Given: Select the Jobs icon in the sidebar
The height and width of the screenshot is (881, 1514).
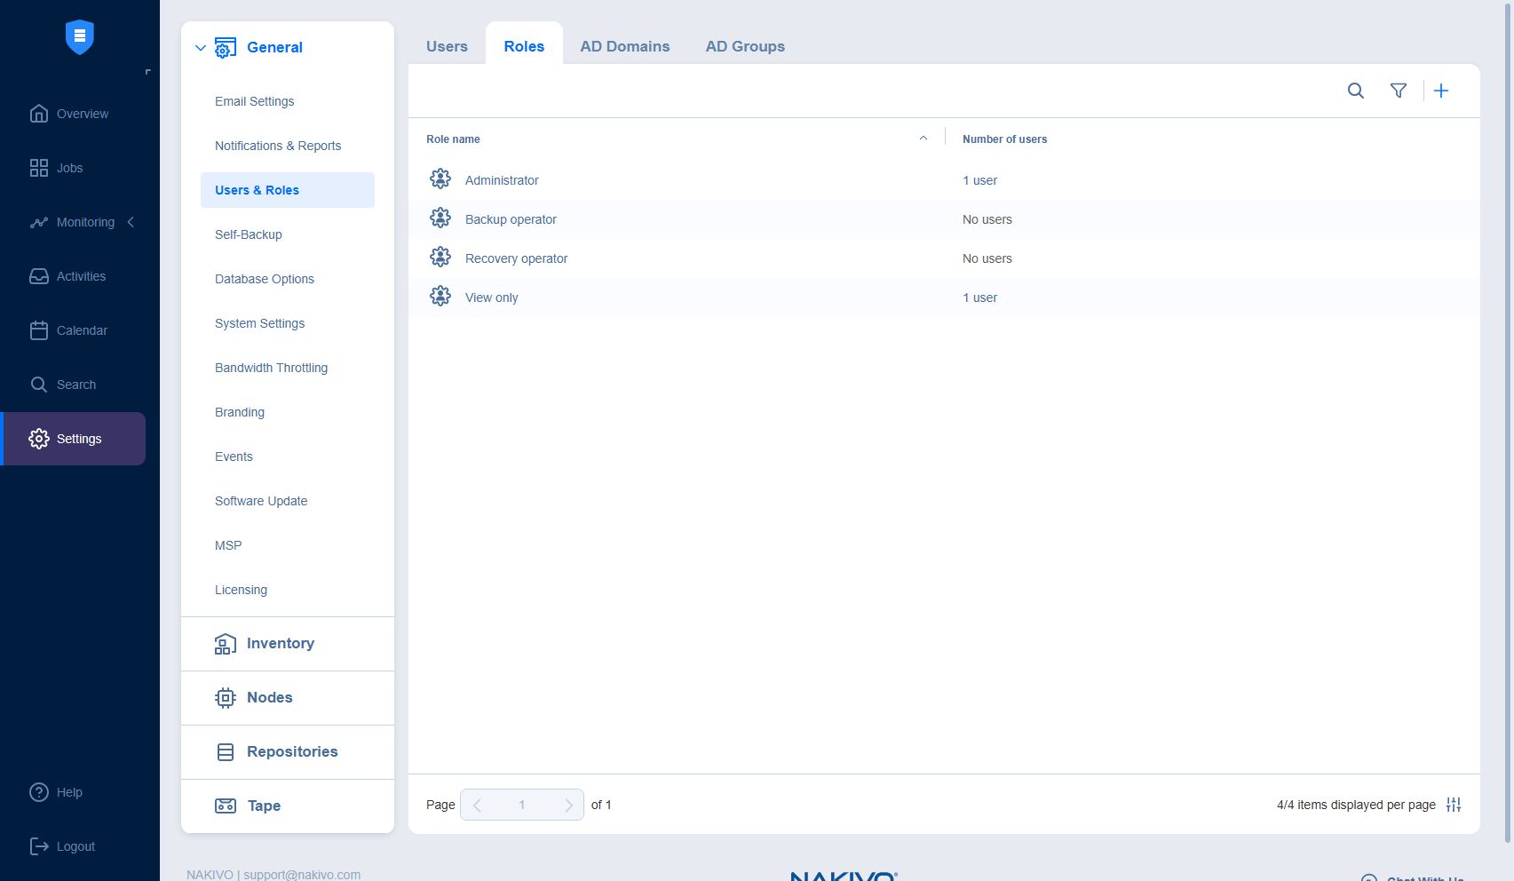Looking at the screenshot, I should click(39, 167).
